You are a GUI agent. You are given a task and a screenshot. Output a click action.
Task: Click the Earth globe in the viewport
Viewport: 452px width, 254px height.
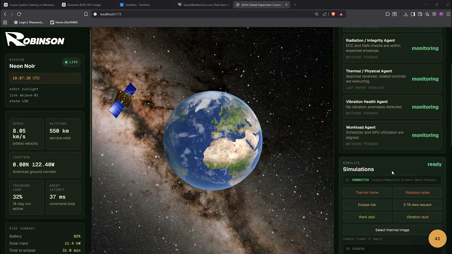213,140
